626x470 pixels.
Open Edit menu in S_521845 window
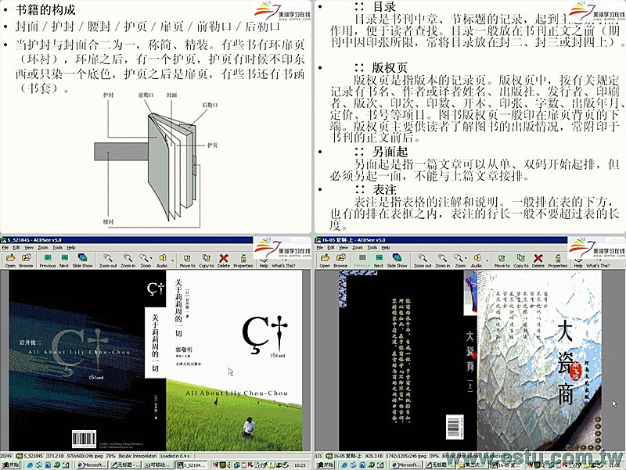tap(16, 247)
